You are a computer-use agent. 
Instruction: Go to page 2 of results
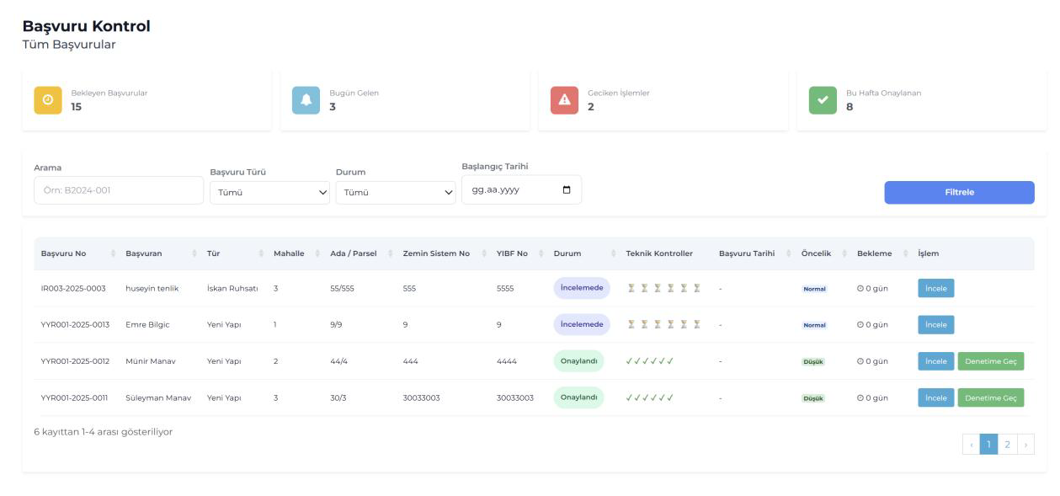pos(1007,445)
